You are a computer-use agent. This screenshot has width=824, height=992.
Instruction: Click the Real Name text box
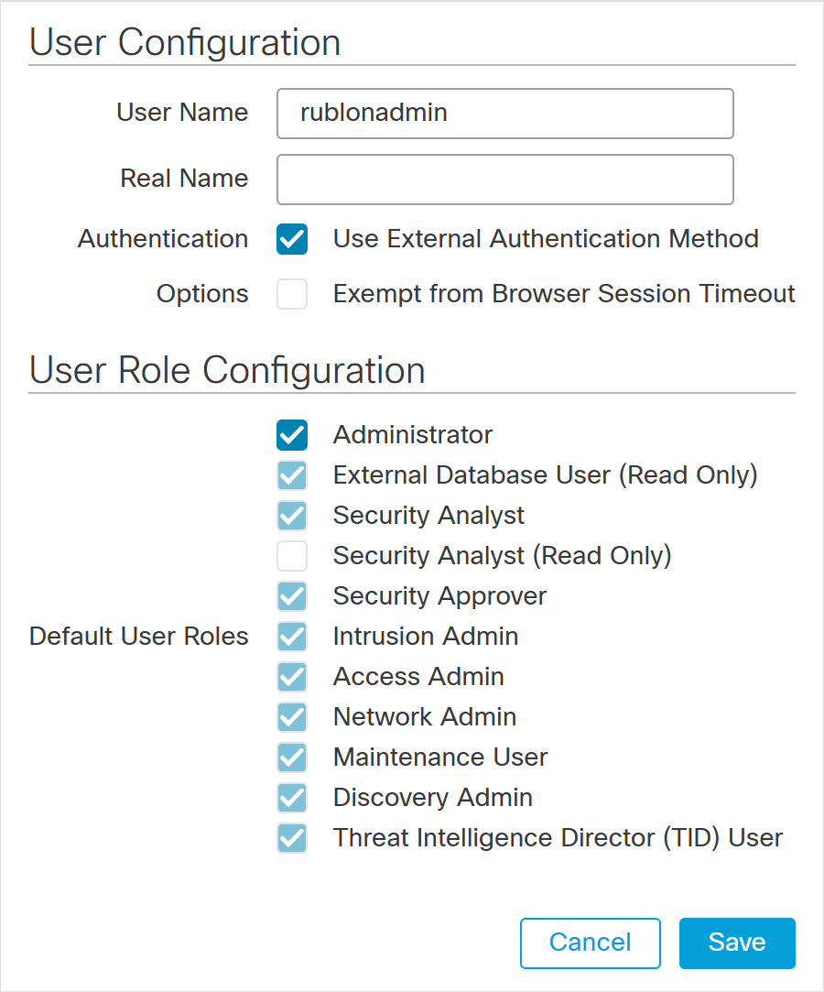[x=504, y=180]
